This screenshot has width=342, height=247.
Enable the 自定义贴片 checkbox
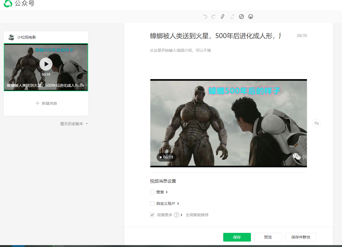point(152,203)
